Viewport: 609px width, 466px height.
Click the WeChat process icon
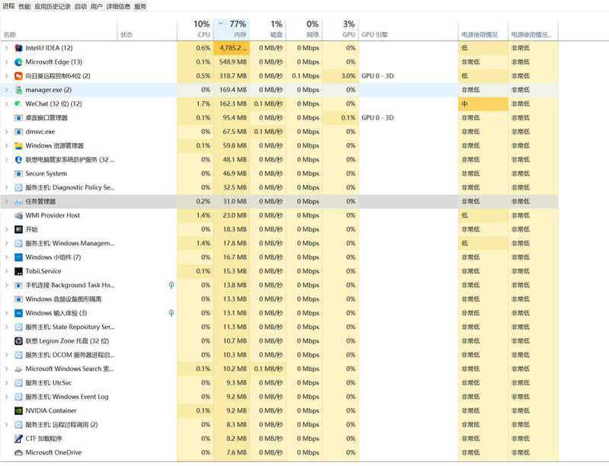coord(18,104)
